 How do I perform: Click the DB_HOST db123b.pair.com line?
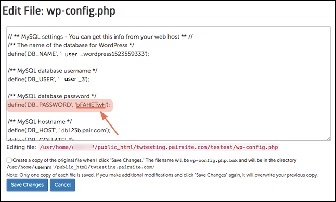point(59,130)
